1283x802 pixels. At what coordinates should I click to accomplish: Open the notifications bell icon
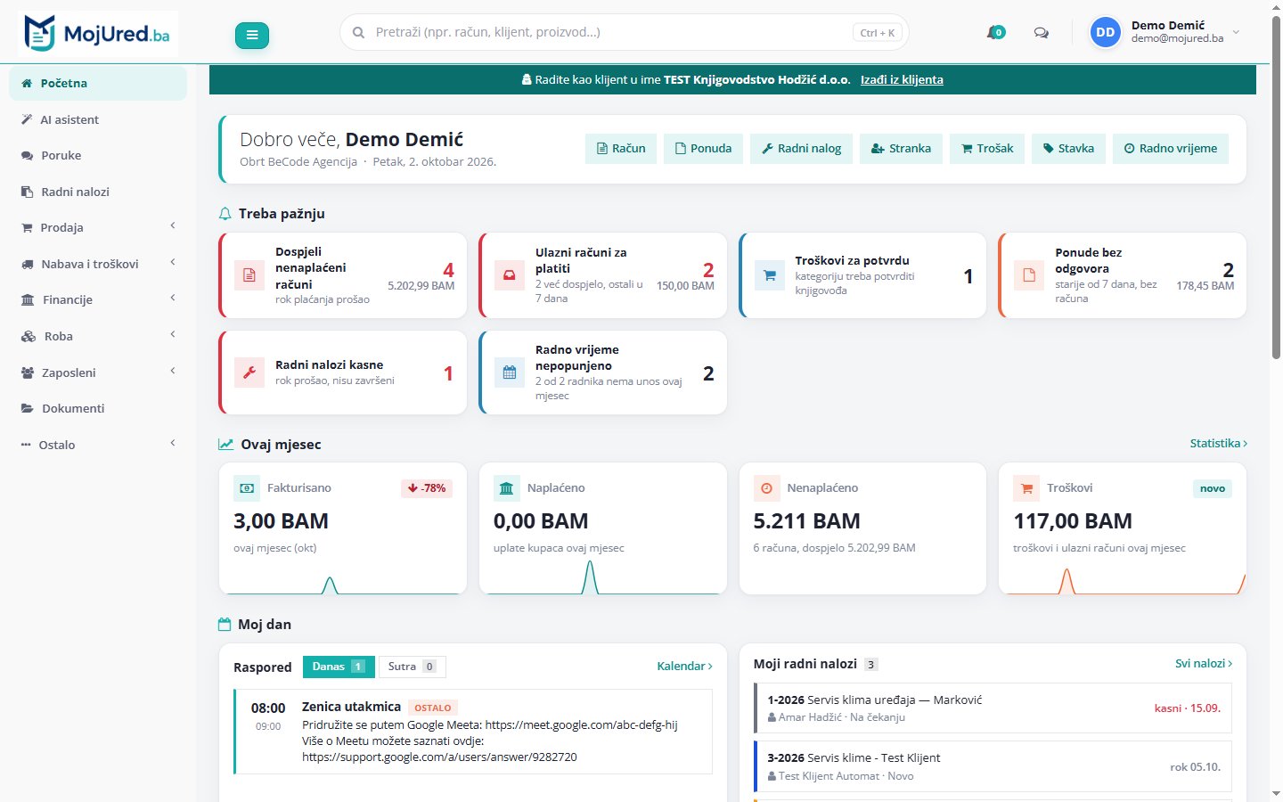(x=995, y=33)
